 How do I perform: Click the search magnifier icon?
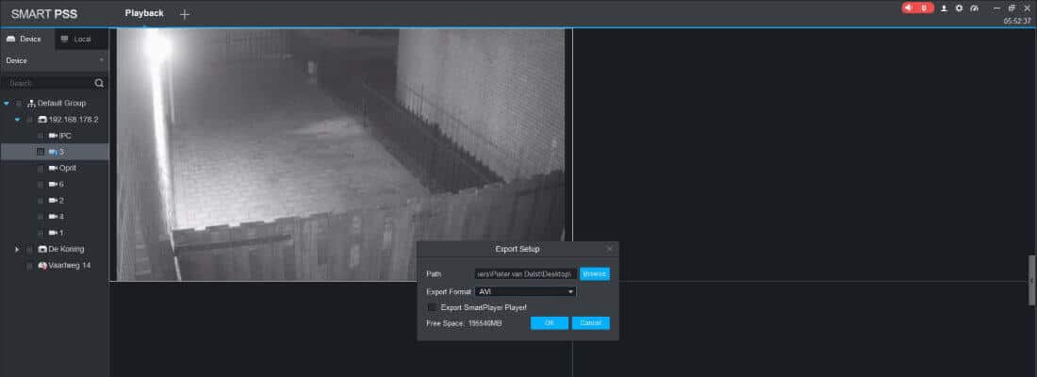click(99, 83)
